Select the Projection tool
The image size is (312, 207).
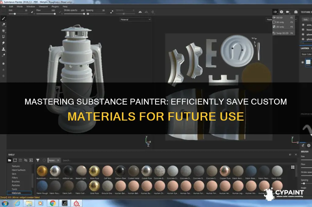point(3,31)
